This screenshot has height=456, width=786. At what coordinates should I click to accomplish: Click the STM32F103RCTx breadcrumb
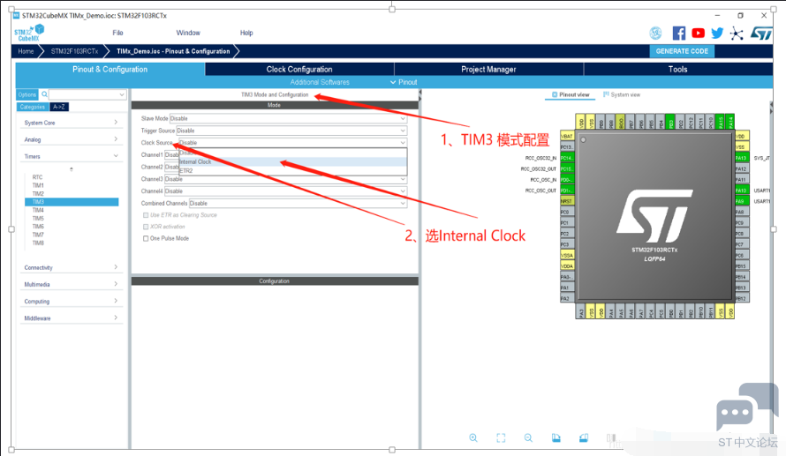pos(75,51)
